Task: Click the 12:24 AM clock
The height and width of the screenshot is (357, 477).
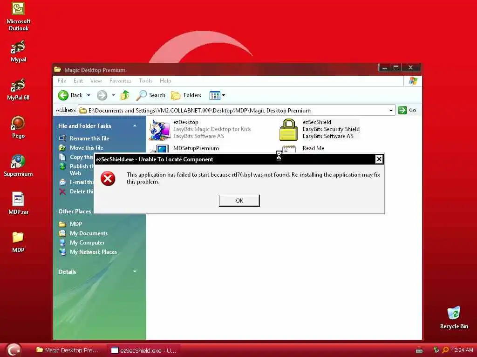Action: 462,350
